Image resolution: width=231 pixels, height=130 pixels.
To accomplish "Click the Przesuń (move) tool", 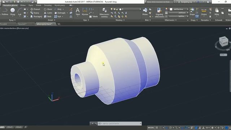I will [35, 9].
